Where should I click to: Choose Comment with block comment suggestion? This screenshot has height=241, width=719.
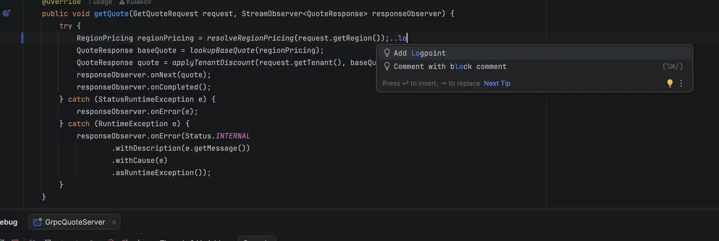click(534, 66)
